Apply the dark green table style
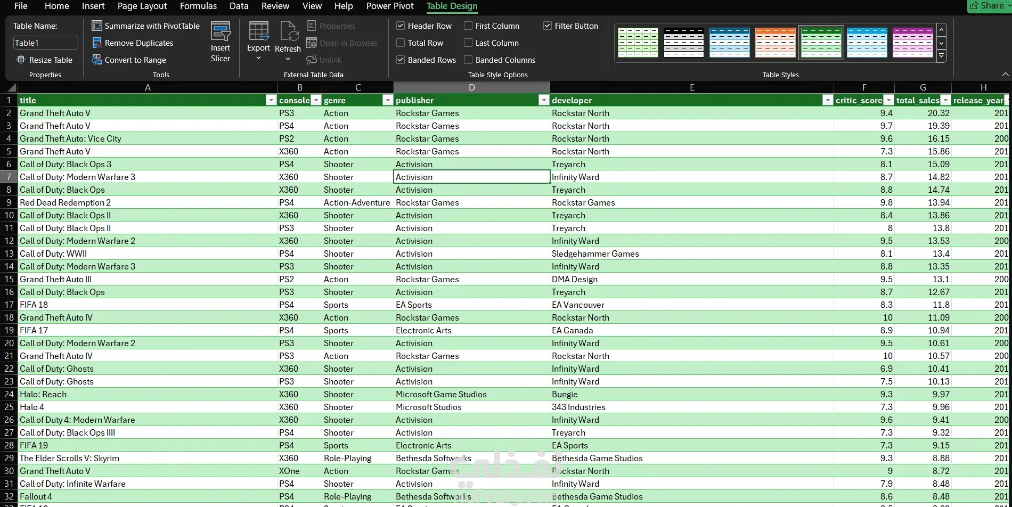The image size is (1012, 507). click(821, 43)
